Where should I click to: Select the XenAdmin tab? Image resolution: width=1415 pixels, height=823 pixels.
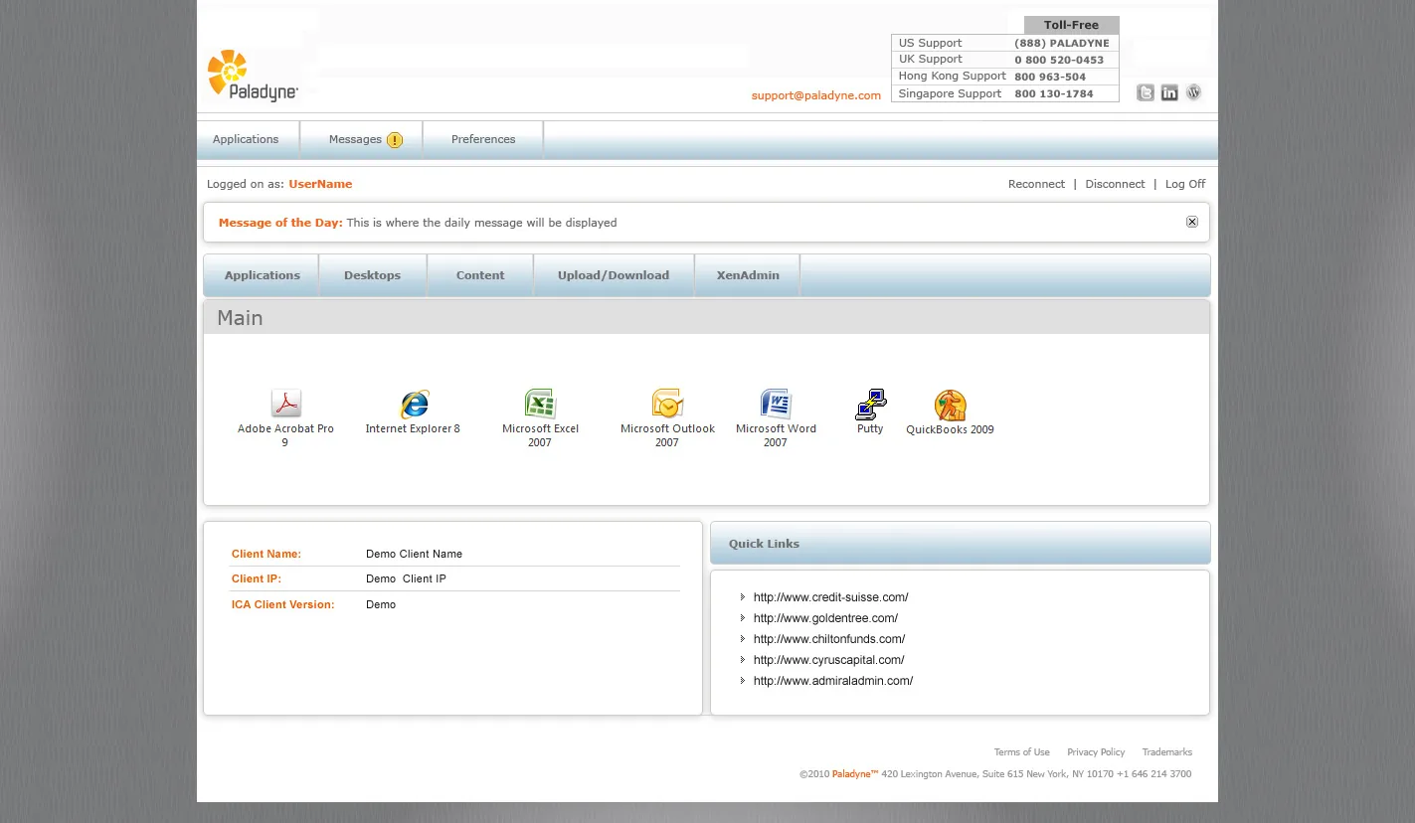(748, 275)
